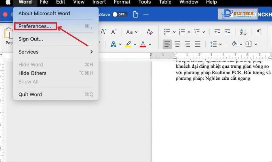
Task: Open the File menu
Action: (x=44, y=2)
